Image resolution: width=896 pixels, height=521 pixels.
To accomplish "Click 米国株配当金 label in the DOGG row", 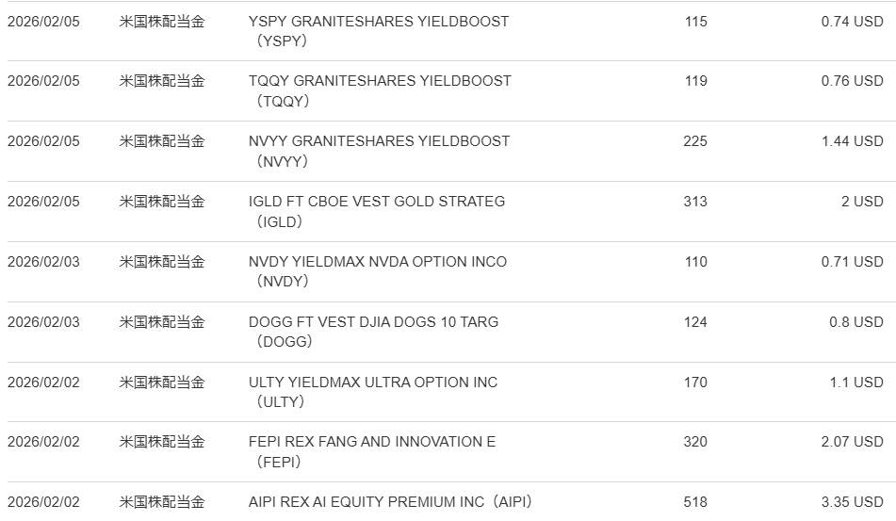I will (x=161, y=322).
